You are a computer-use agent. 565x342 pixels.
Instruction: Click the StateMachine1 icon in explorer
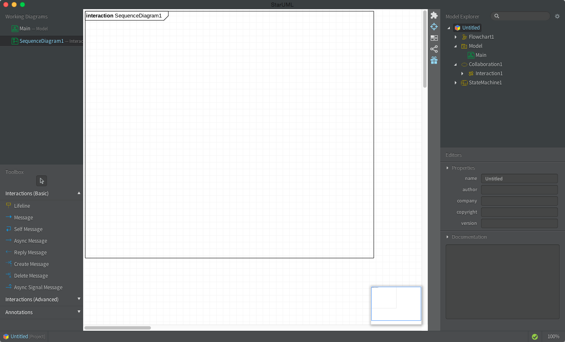point(464,83)
